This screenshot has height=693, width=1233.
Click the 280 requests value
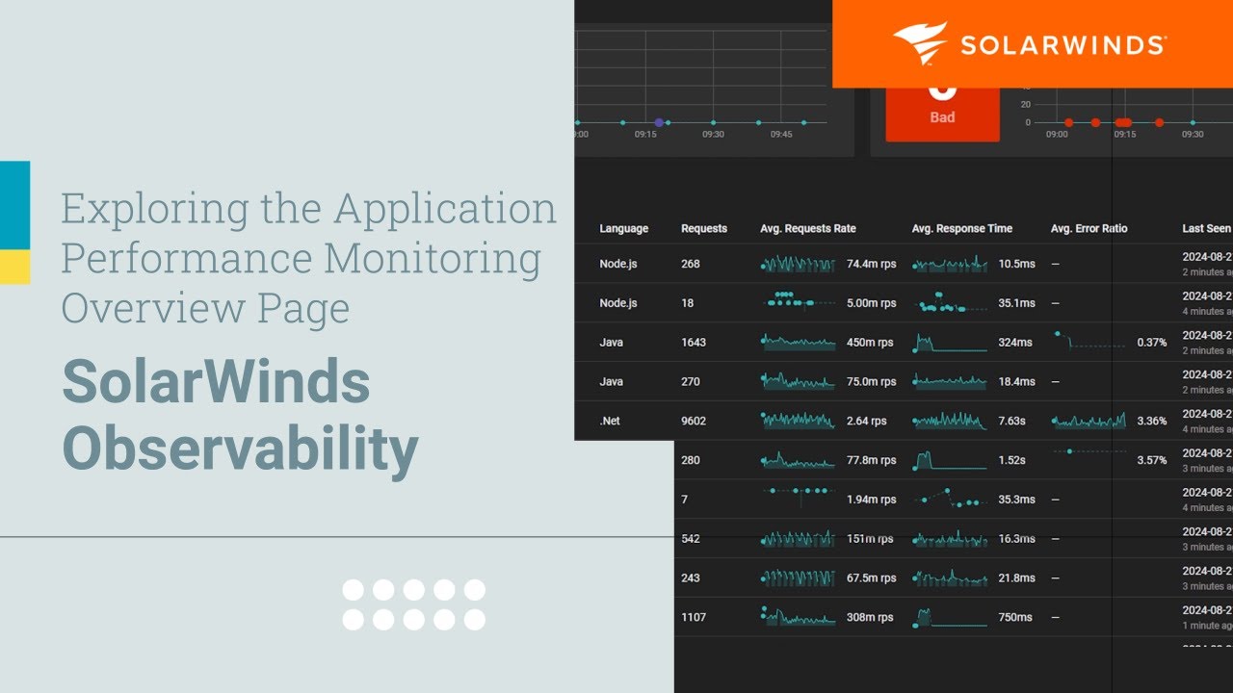(x=691, y=461)
